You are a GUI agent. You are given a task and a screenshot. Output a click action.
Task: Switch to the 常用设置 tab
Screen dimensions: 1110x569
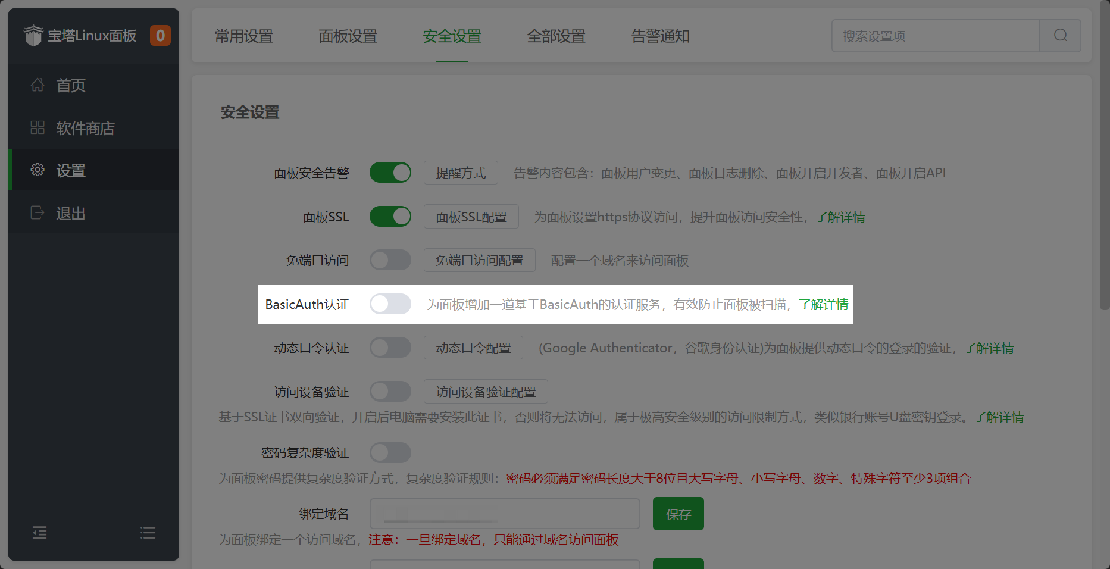(x=243, y=36)
